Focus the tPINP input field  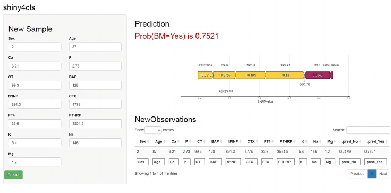pyautogui.click(x=35, y=104)
